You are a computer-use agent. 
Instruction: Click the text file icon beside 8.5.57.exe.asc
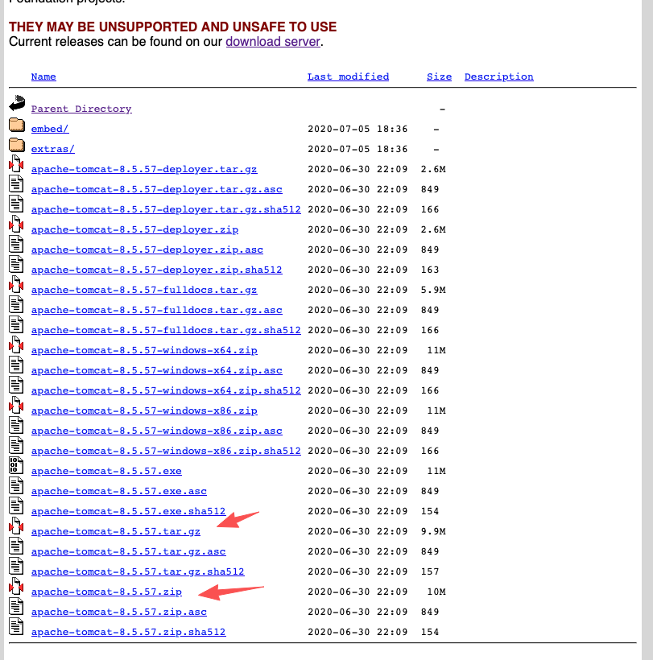(16, 485)
